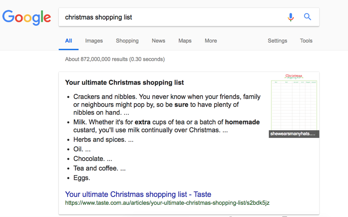The width and height of the screenshot is (348, 217).
Task: Open 'Your ultimate Christmas shopping list - Taste' link
Action: click(x=138, y=194)
